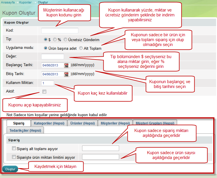Screen dimensions: 217x178
Task: Tick Siparişte ürün miktarı limitini aşıyor checkbox
Action: point(14,157)
